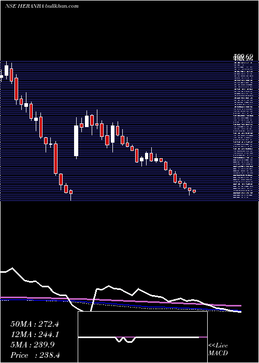The height and width of the screenshot is (363, 259).
Task: Select the 5MA : 239.9 value
Action: pyautogui.click(x=33, y=345)
